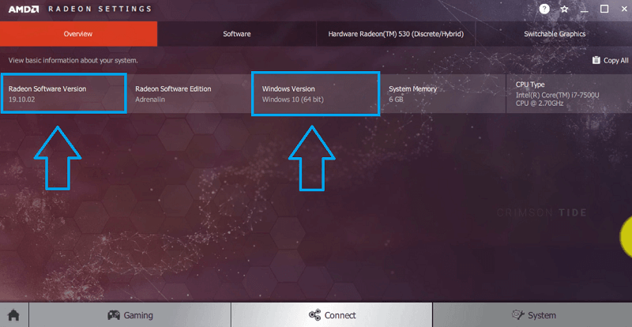Select the Radeon Software Edition label
Screen dimensions: 632x327
(x=173, y=88)
